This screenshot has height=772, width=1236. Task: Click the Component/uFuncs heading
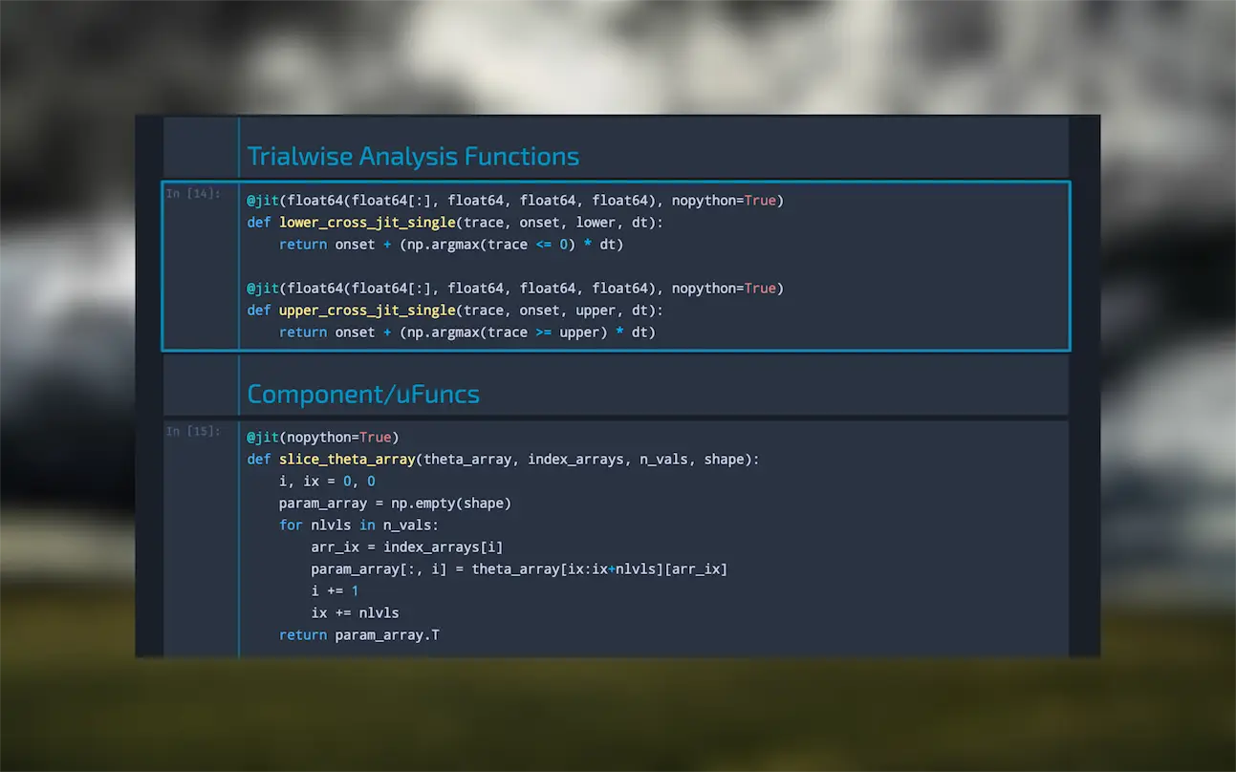click(363, 394)
